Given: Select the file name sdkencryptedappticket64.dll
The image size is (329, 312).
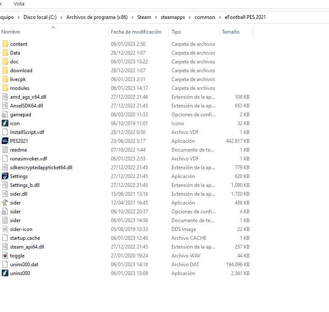Looking at the screenshot, I should pyautogui.click(x=41, y=168).
